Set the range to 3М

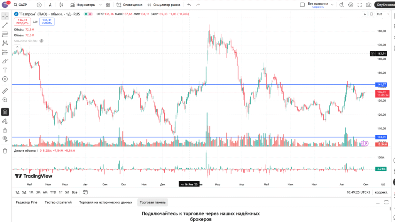pos(38,192)
